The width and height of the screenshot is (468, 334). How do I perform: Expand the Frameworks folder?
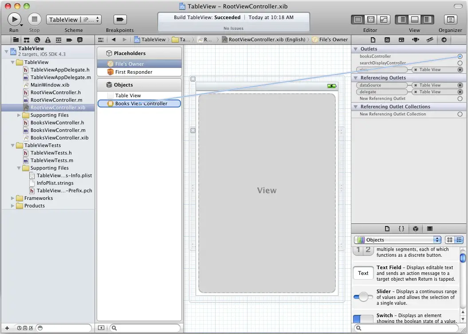[13, 198]
